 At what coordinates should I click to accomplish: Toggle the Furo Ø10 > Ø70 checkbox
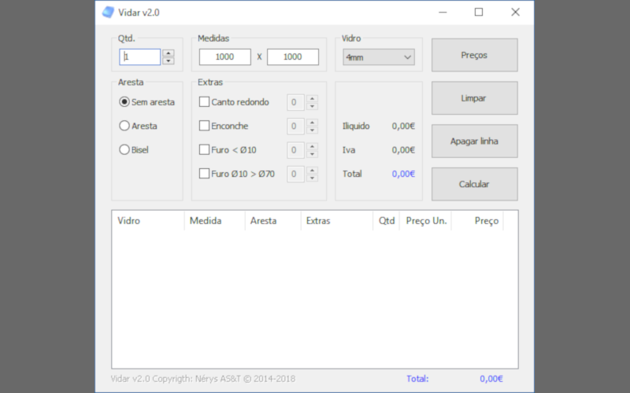(x=204, y=174)
